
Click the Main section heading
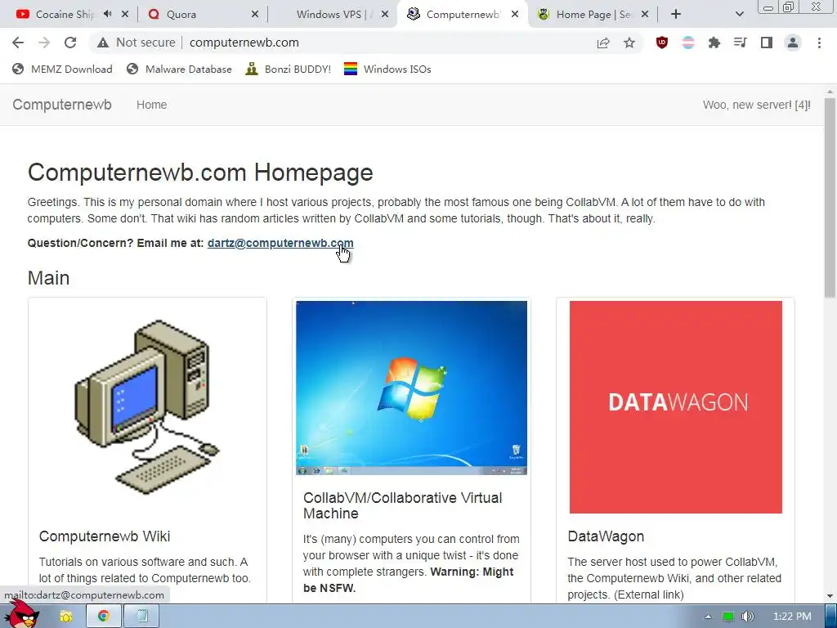[48, 278]
